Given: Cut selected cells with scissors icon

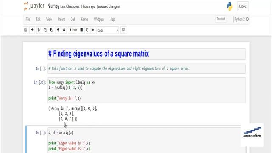Looking at the screenshot, I should click(39, 30).
